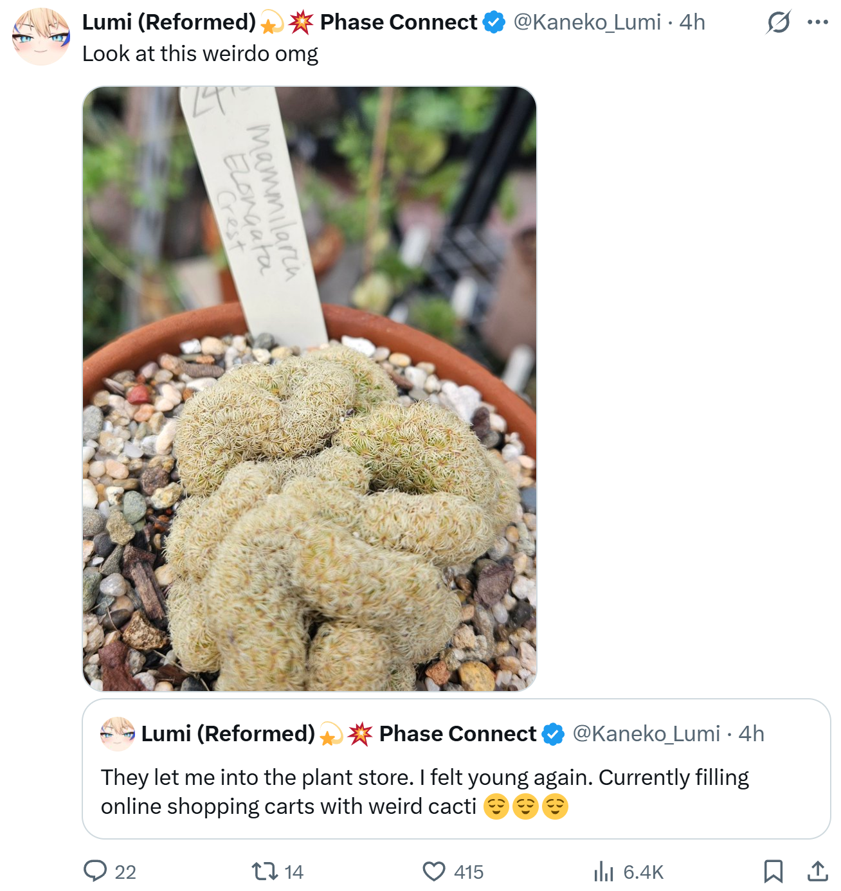Click the reply comment icon
Image resolution: width=841 pixels, height=891 pixels.
95,871
